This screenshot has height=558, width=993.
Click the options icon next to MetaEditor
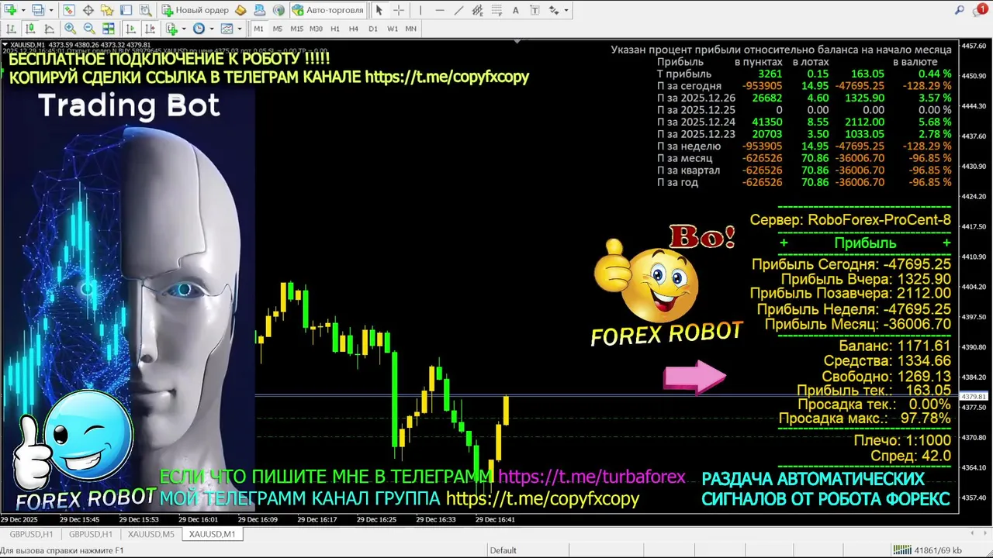click(x=260, y=10)
